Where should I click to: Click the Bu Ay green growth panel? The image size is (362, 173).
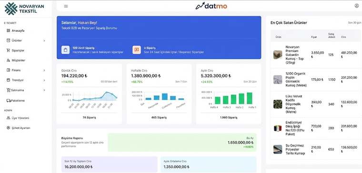click(x=182, y=143)
